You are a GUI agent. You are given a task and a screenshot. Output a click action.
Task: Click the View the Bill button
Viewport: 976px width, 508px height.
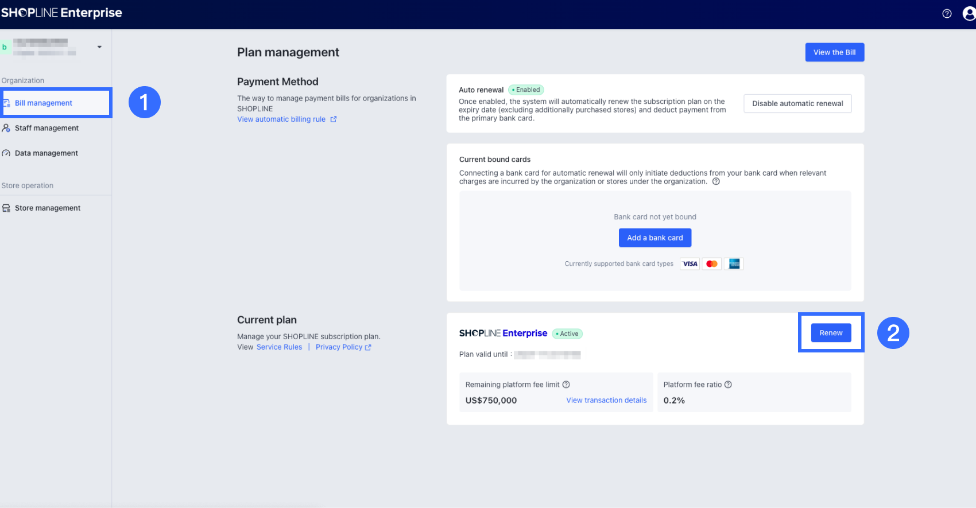[834, 52]
